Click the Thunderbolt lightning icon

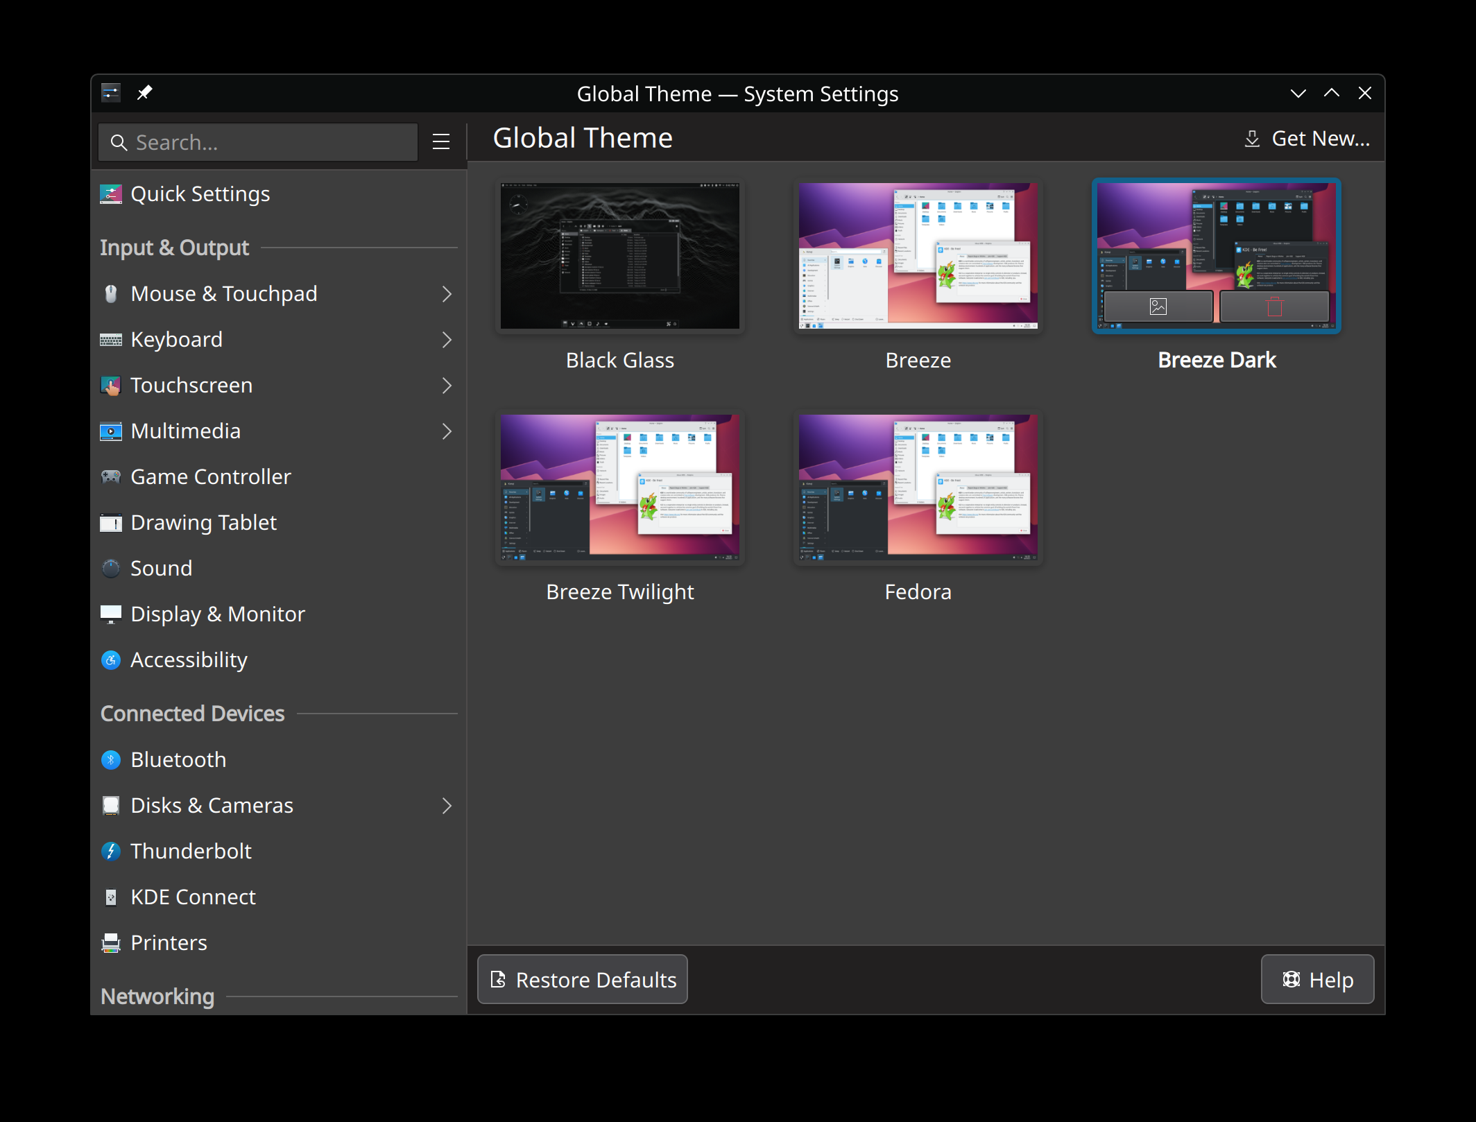click(111, 852)
